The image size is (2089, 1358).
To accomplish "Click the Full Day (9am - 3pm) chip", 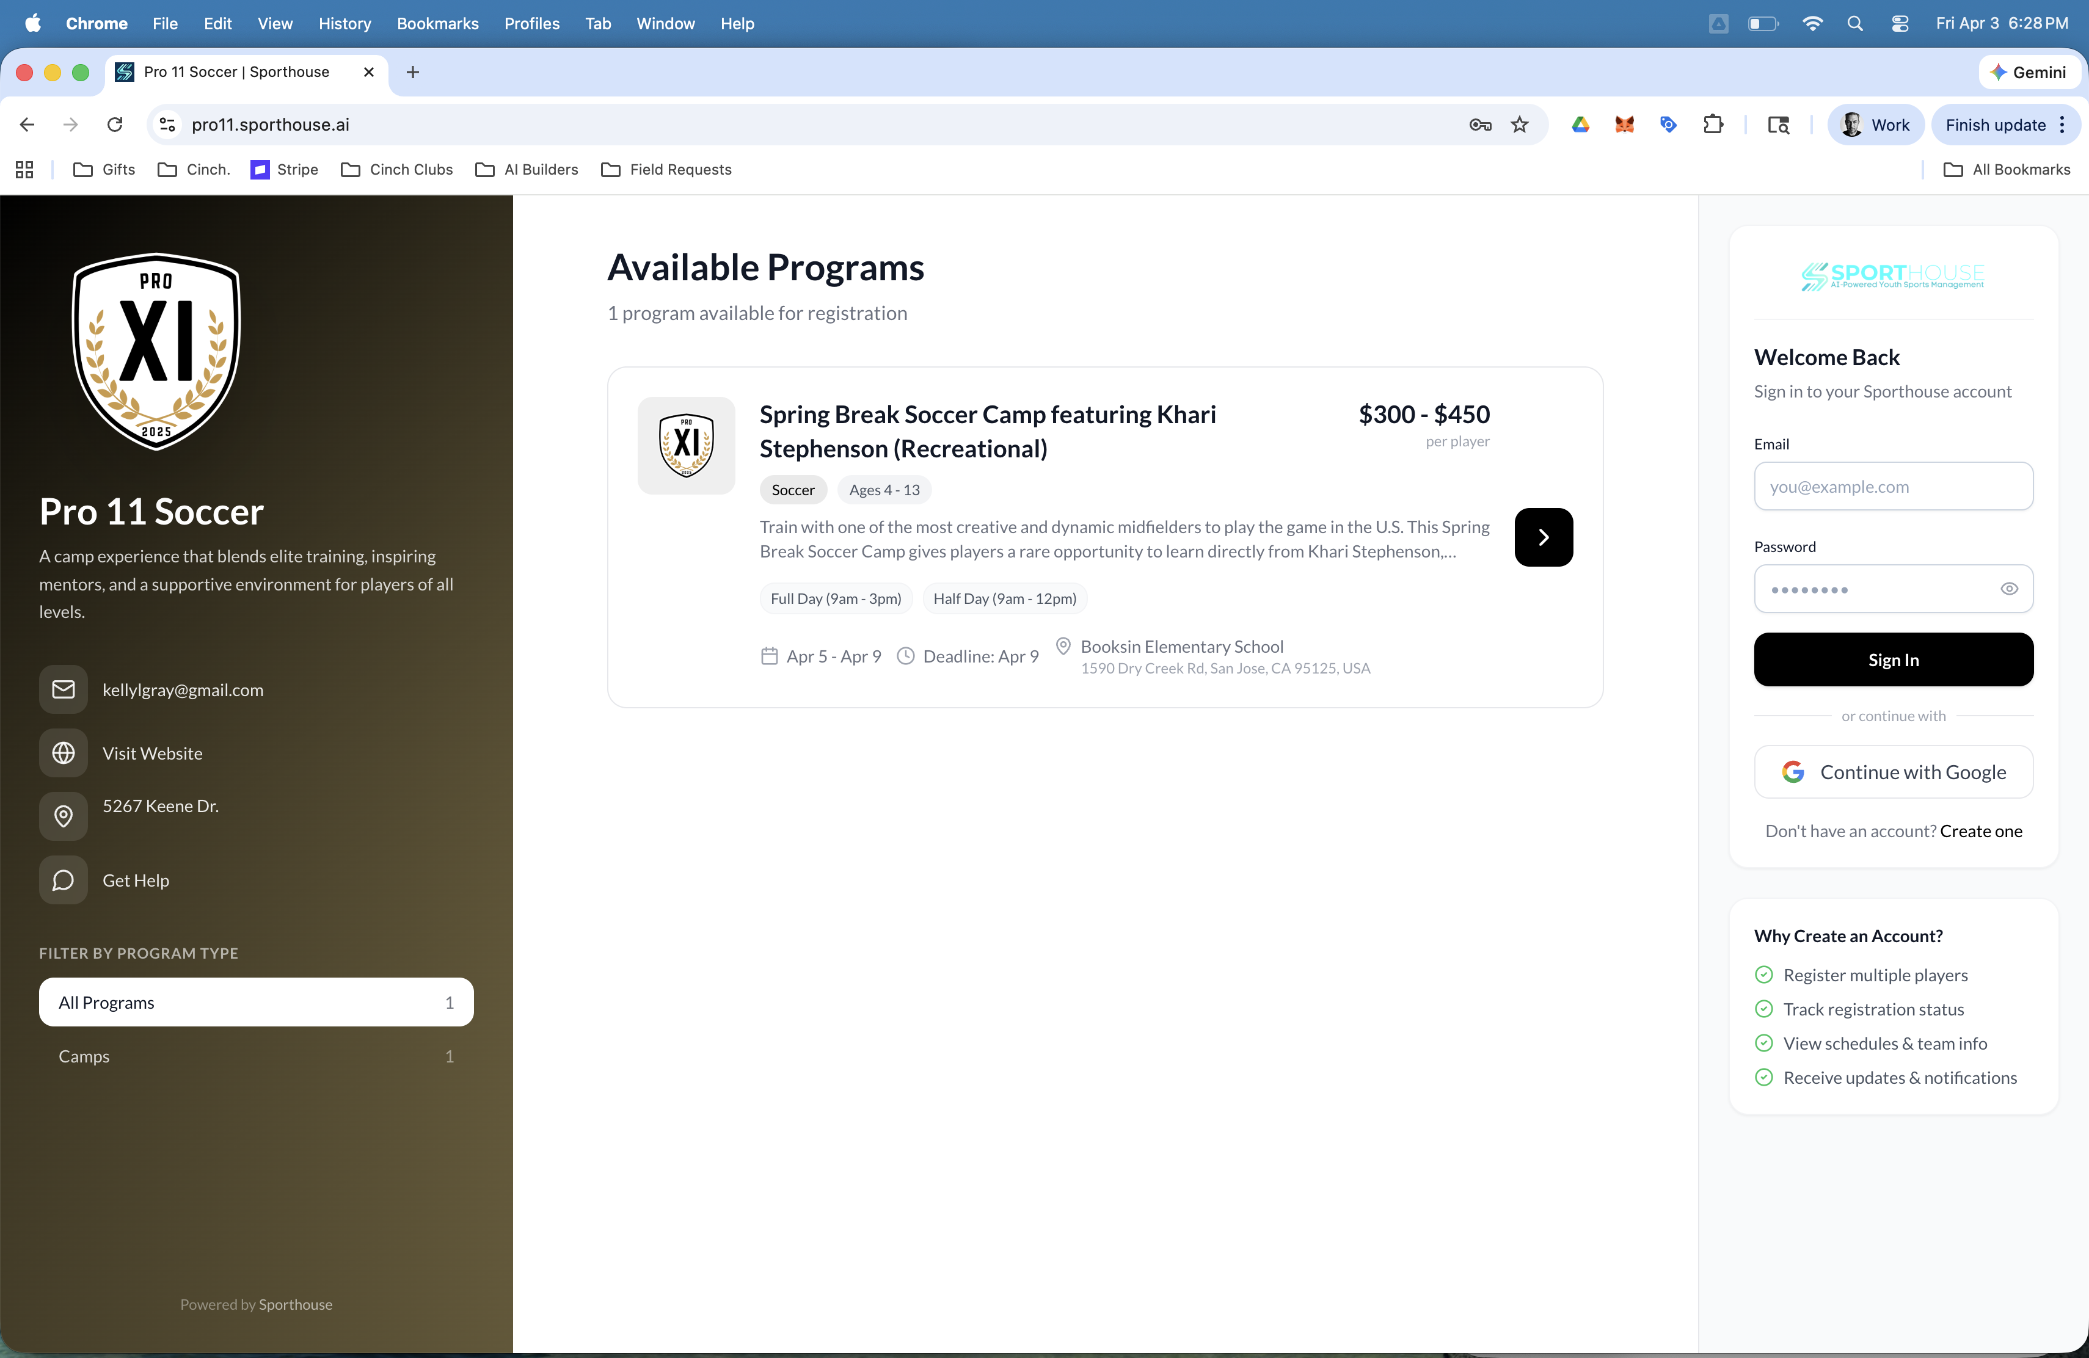I will 836,598.
